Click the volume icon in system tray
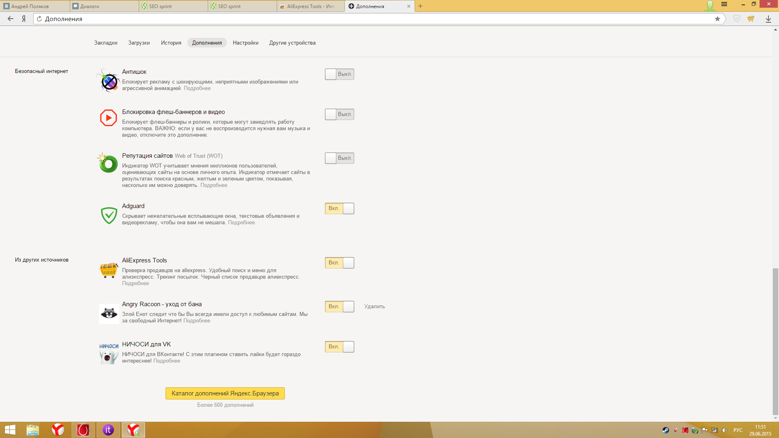Screen dimensions: 779x438 (725, 430)
